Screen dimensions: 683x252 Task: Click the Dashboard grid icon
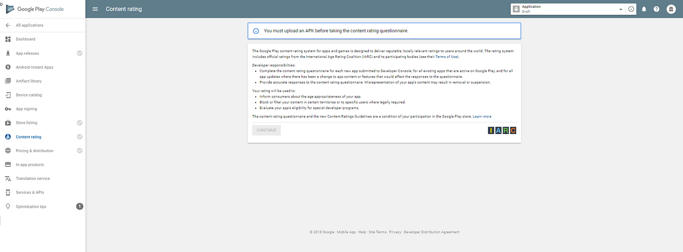point(8,39)
